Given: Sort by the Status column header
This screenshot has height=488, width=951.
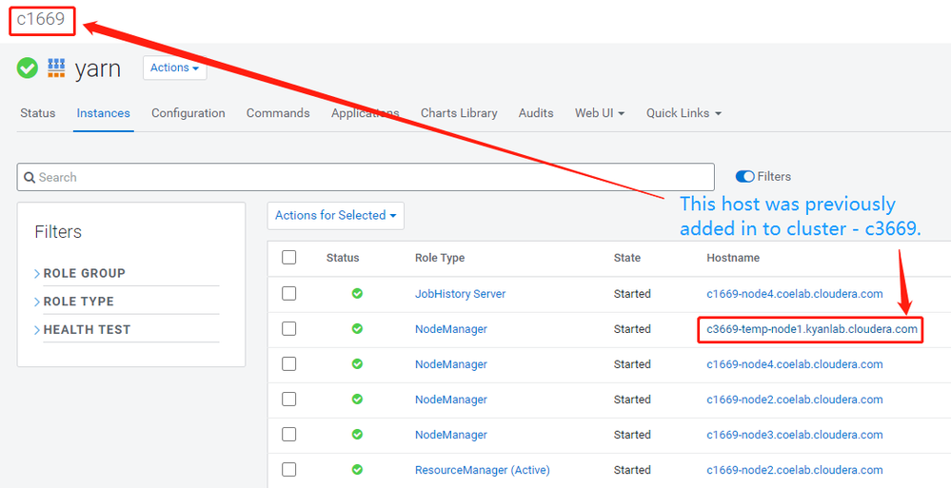Looking at the screenshot, I should [x=343, y=258].
